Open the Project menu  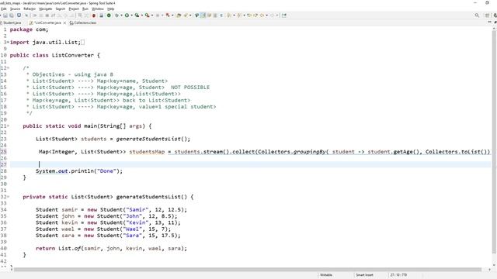click(x=74, y=9)
